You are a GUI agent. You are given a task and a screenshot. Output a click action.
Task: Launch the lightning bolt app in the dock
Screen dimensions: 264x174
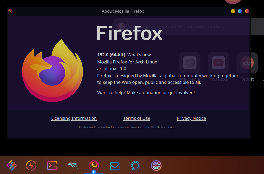tap(31, 166)
